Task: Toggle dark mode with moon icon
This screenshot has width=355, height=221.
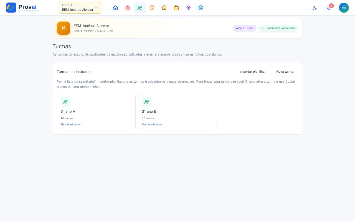Action: click(315, 8)
